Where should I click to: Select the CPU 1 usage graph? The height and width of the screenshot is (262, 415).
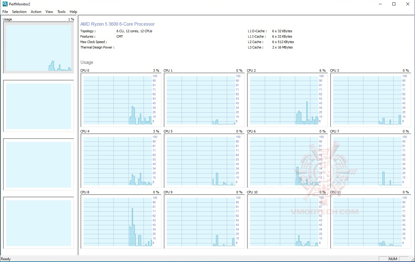click(x=204, y=100)
